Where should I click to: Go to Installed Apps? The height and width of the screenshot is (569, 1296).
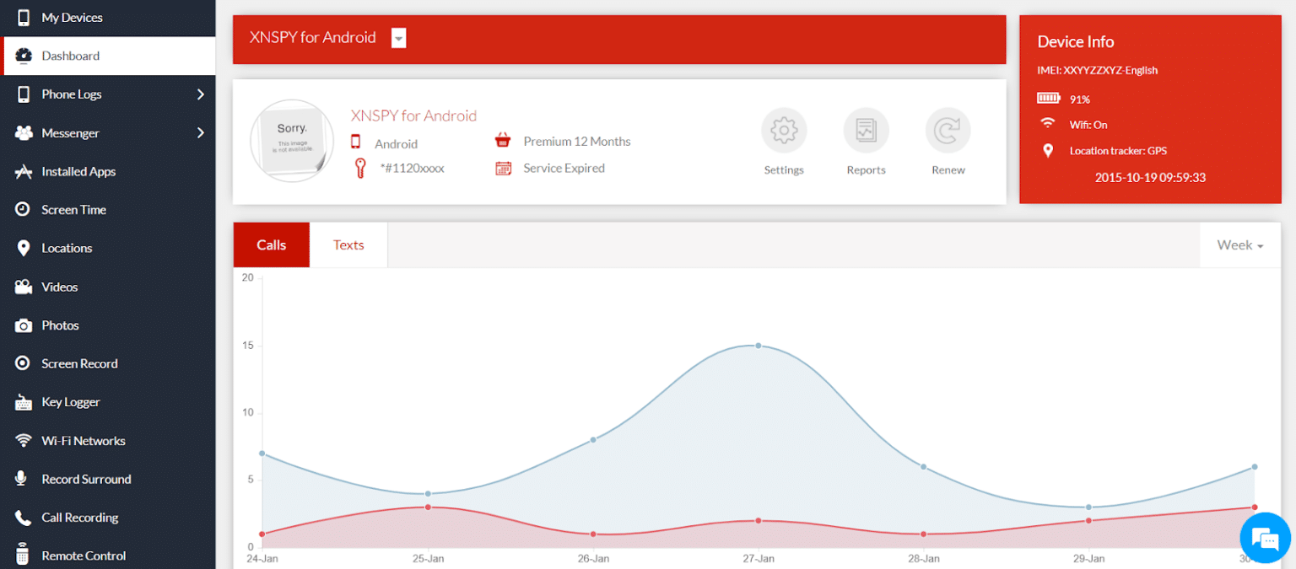(x=78, y=171)
